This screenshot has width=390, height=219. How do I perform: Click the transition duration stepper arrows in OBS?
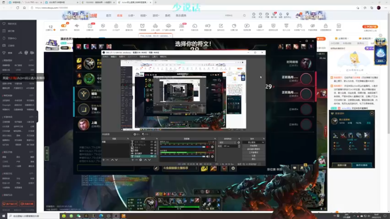pyautogui.click(x=239, y=146)
